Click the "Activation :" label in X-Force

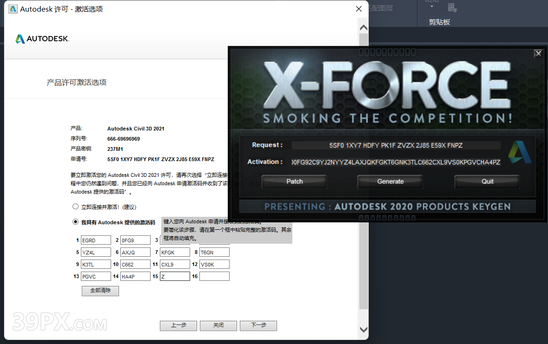click(265, 162)
